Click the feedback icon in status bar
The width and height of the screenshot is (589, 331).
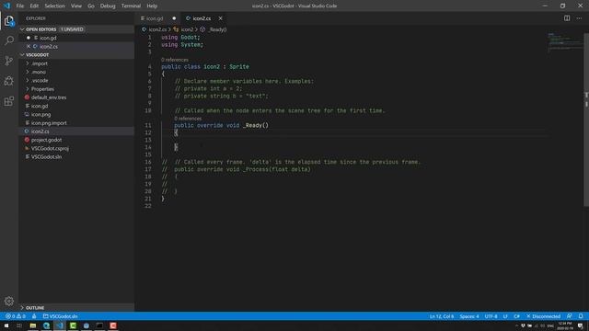(570, 316)
